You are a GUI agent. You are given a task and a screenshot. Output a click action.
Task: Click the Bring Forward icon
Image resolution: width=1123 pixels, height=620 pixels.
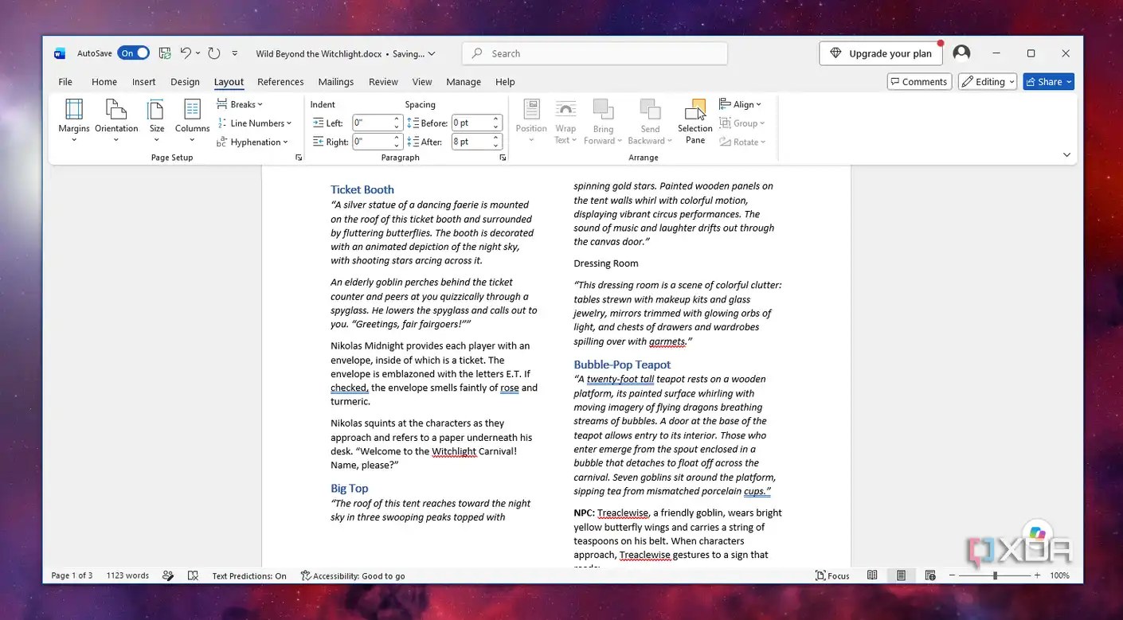tap(603, 110)
